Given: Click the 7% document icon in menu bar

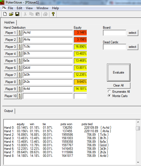Looking at the screenshot, I should coord(4,8).
